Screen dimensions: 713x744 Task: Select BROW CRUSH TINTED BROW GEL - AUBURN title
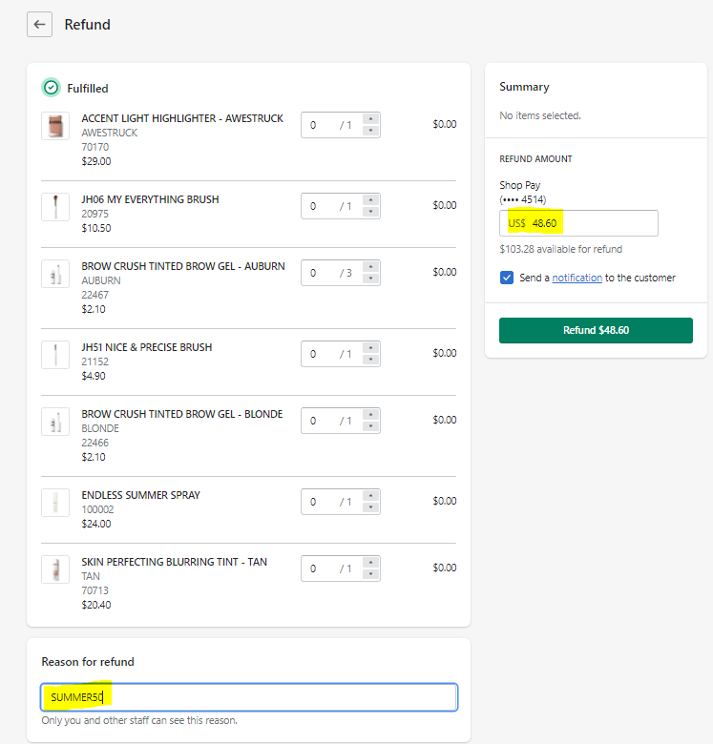[x=183, y=267]
